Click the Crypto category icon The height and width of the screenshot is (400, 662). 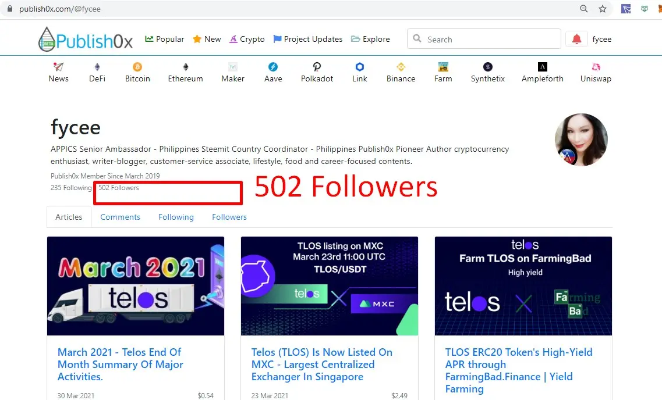point(233,39)
